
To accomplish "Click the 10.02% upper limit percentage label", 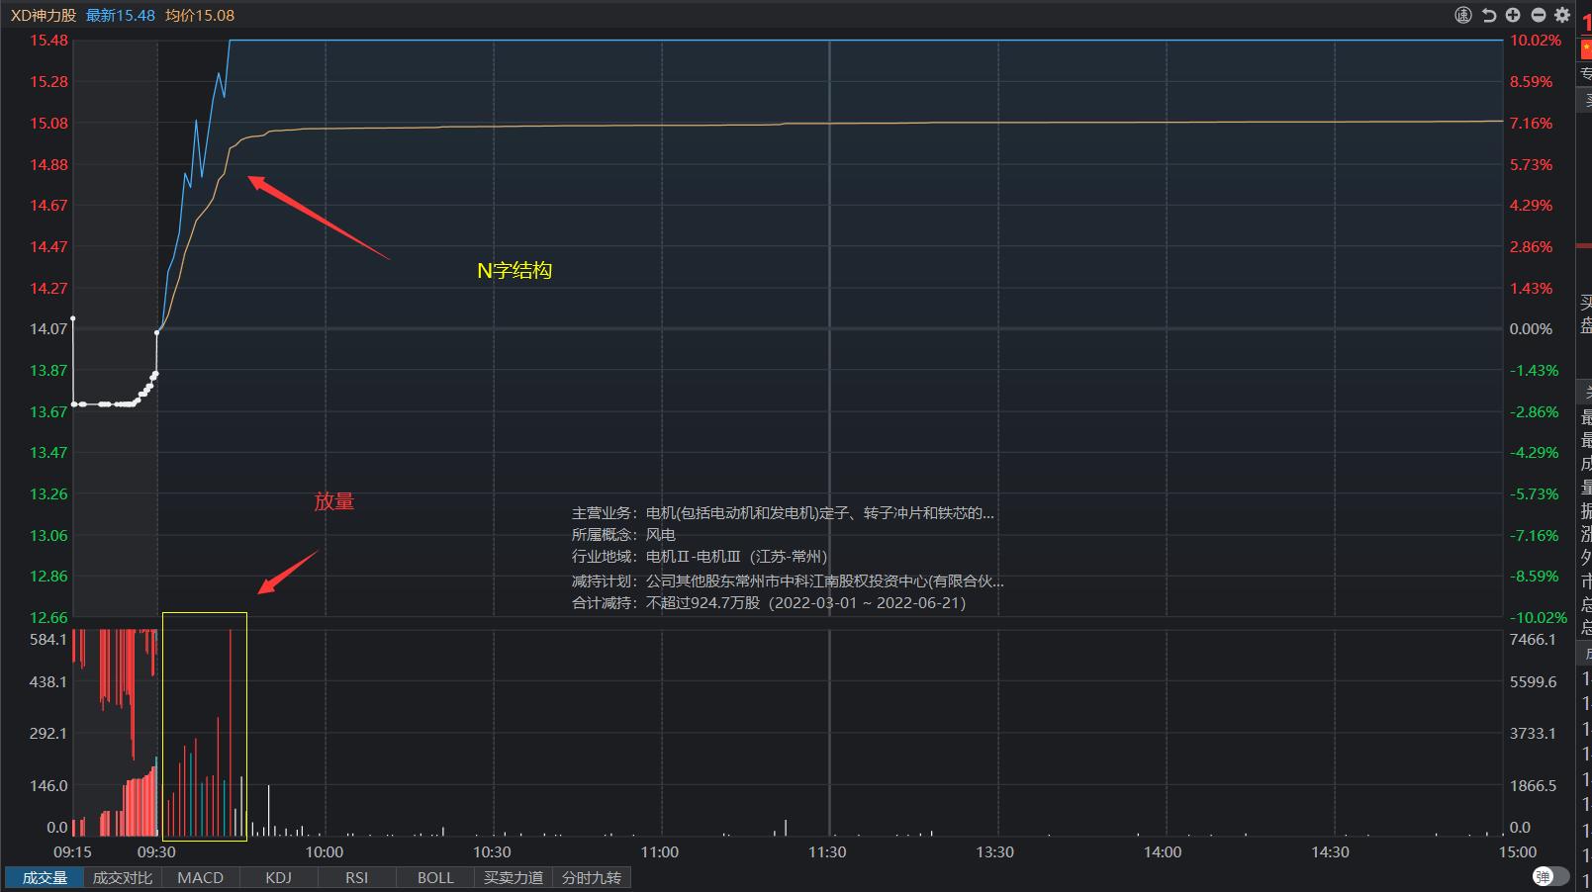I will coord(1536,41).
